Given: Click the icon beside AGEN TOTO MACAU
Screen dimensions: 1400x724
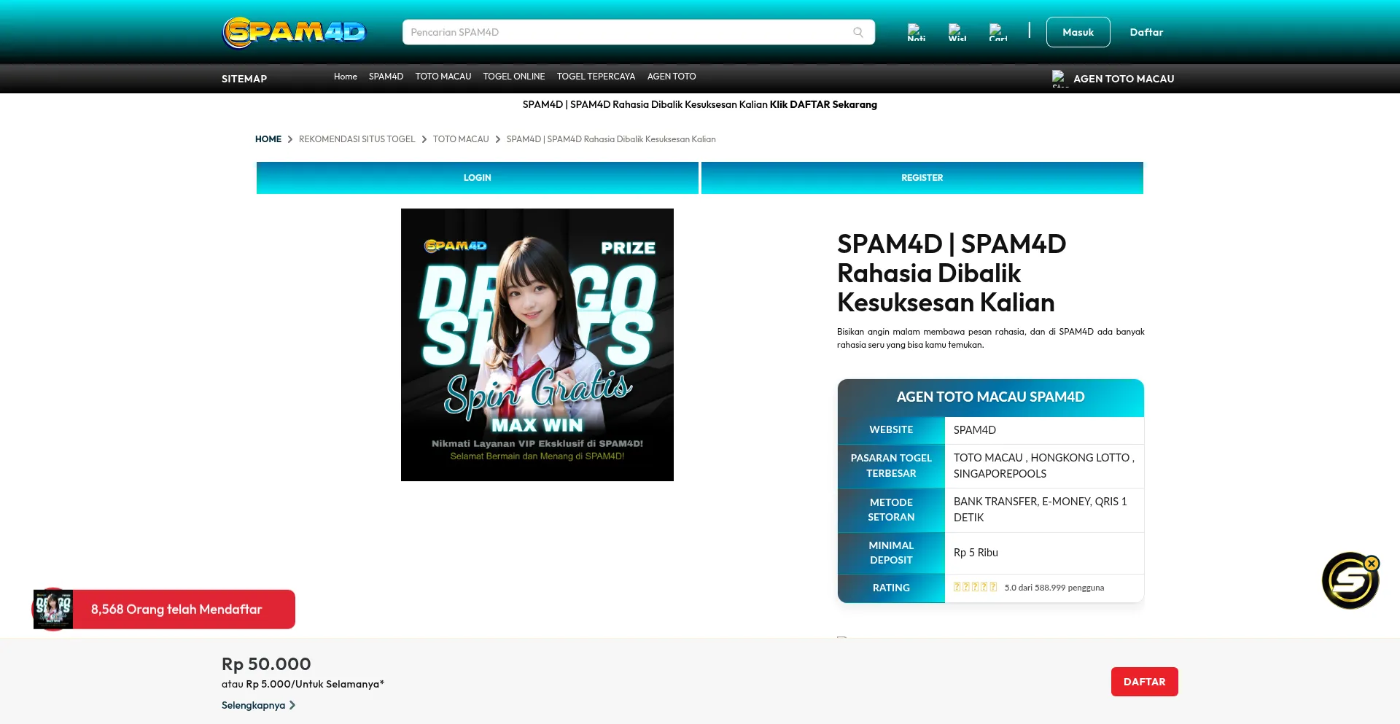Looking at the screenshot, I should click(1059, 78).
